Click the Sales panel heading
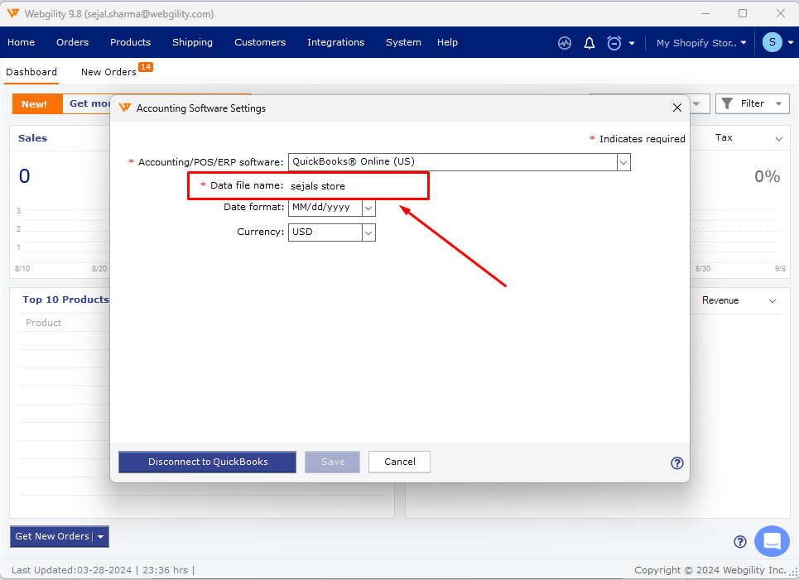Screen dimensions: 799x580 click(x=32, y=138)
